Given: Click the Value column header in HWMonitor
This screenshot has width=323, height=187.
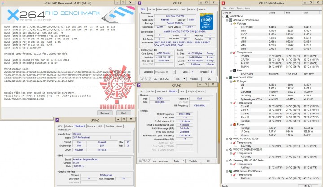Looking at the screenshot, I should pos(276,13).
